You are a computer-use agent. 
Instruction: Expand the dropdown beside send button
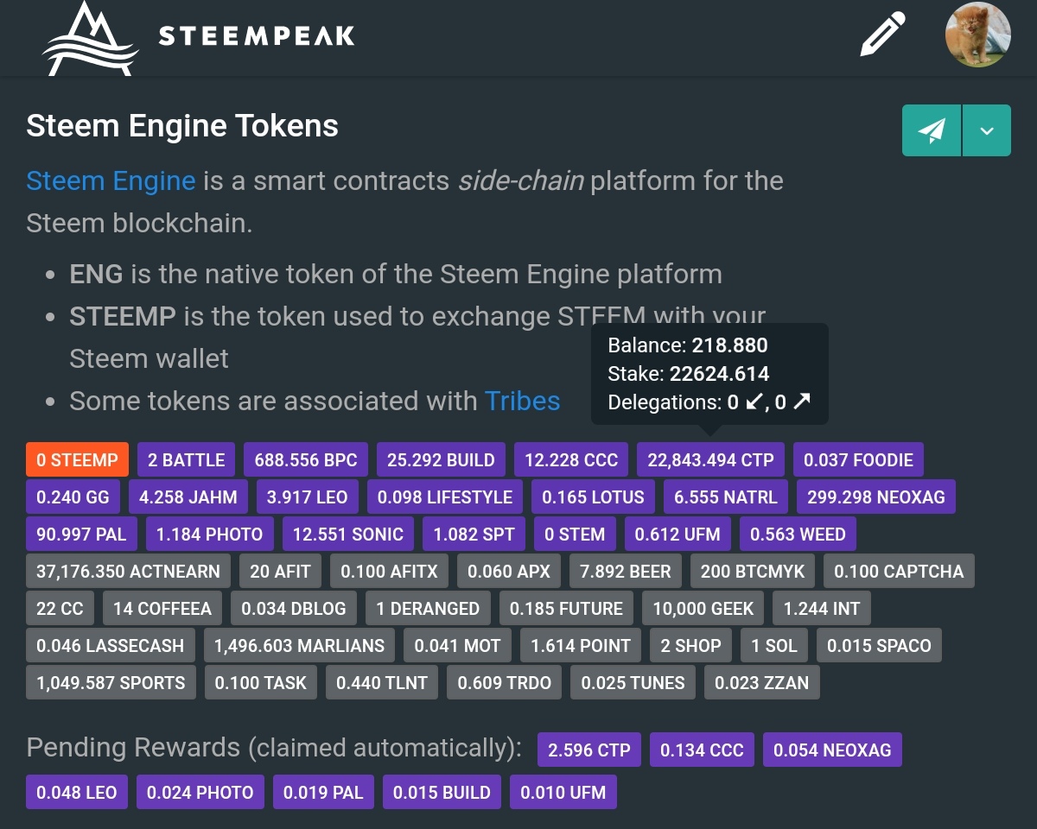click(987, 130)
